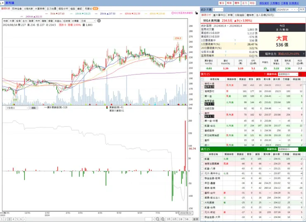Image resolution: width=306 pixels, height=222 pixels.
Task: Open the 行事曆 link
Action: tap(284, 3)
